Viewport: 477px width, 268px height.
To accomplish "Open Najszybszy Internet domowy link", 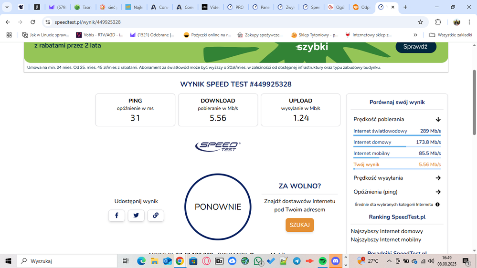I will point(387,231).
